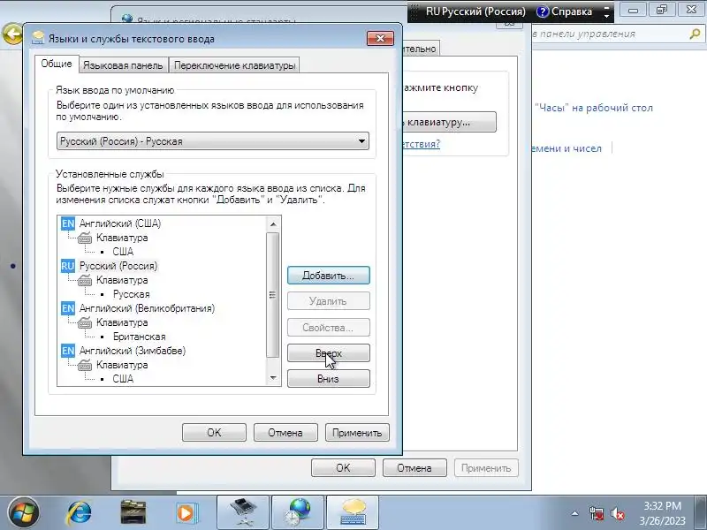Click the EN icon beside Английский (США)
The width and height of the screenshot is (707, 530).
pyautogui.click(x=68, y=223)
